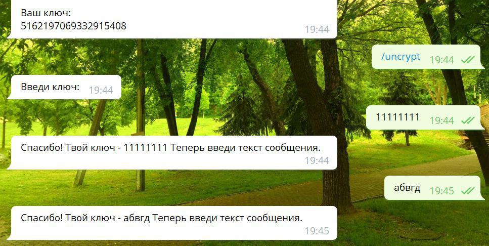Click the /uncrypt command link
Screen dimensions: 489x246
point(401,57)
